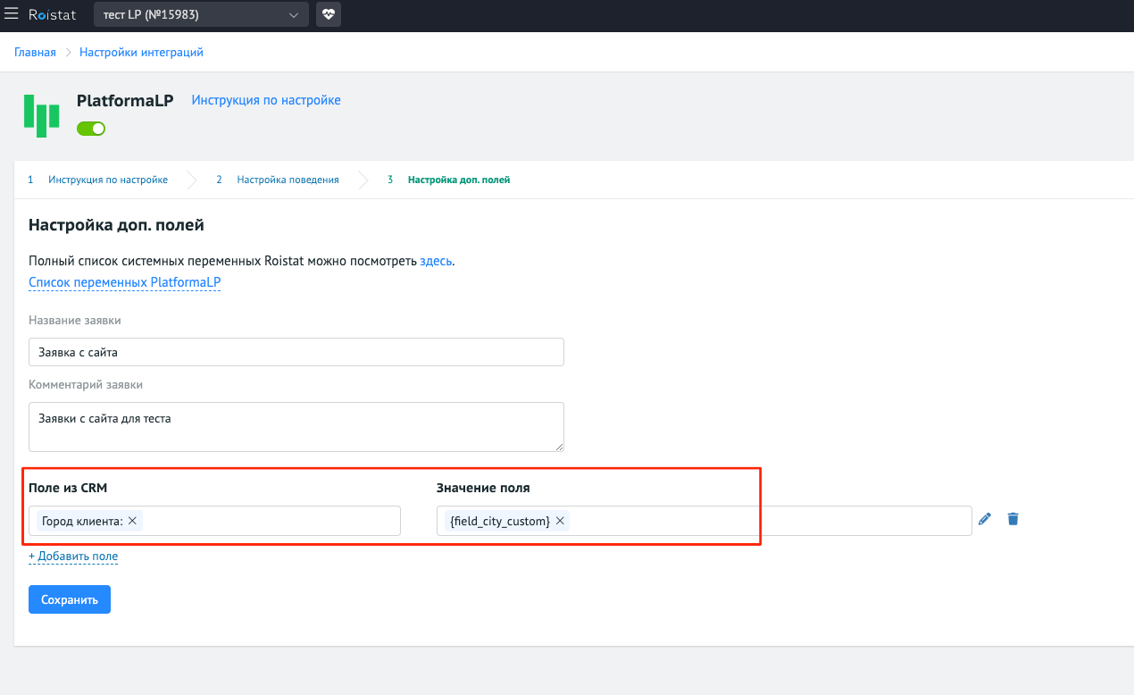Click the Значение поля select box
1134x695 pixels.
(704, 521)
